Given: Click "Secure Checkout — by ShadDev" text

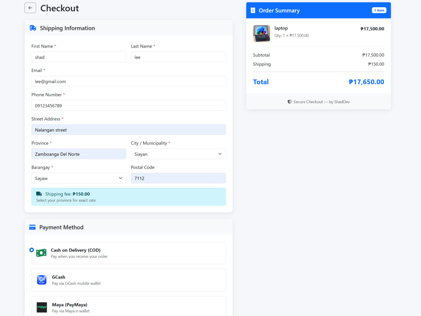Looking at the screenshot, I should coord(321,102).
